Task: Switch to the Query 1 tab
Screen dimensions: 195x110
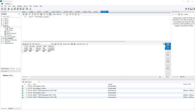Action: point(24,12)
